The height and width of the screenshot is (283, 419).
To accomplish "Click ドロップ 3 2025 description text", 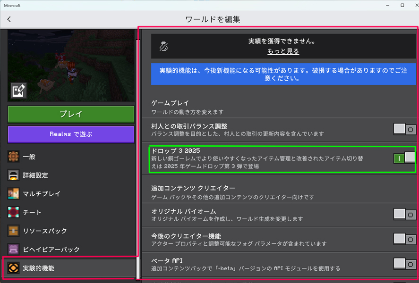I will pyautogui.click(x=257, y=162).
